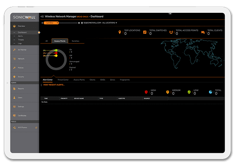Open the Certificates sidebar icon
The width and height of the screenshot is (234, 168).
15,115
